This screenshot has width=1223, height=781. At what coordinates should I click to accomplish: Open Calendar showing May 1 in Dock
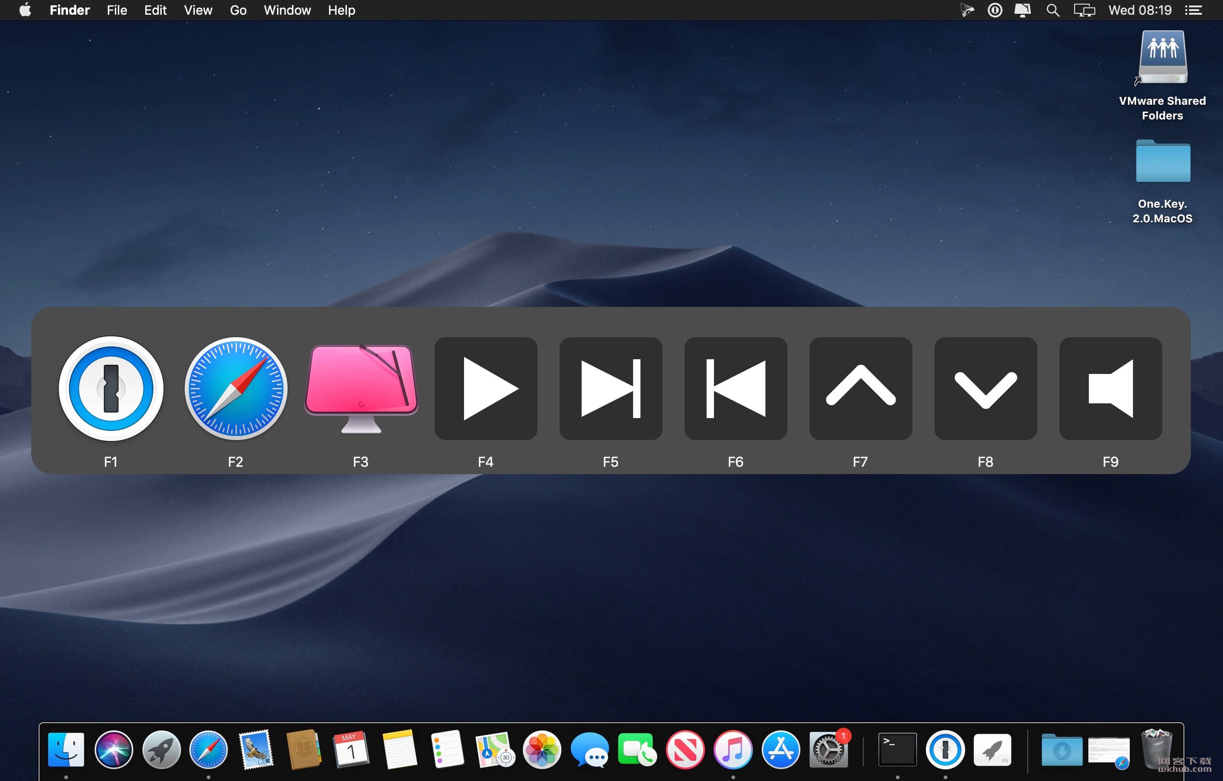click(x=351, y=749)
